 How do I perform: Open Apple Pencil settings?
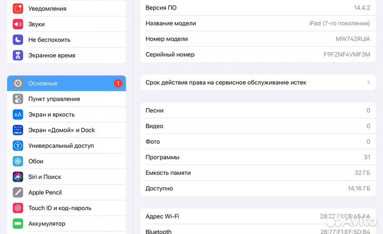(x=66, y=193)
